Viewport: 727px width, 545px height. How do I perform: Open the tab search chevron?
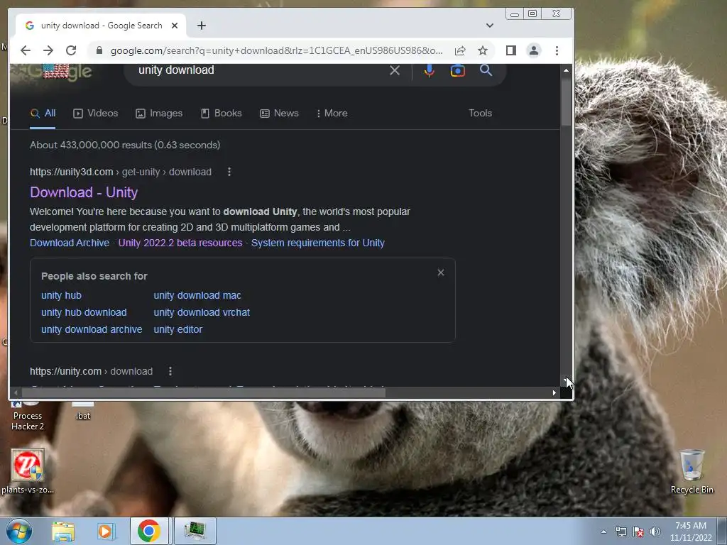490,26
